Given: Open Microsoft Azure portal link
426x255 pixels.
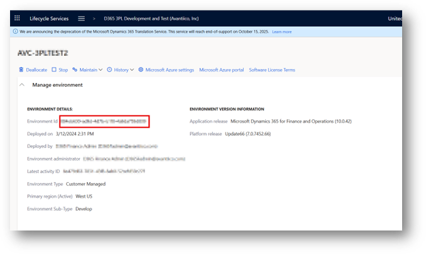Looking at the screenshot, I should coord(221,70).
